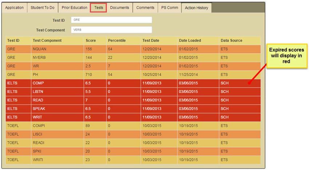
Task: Click percentile 64 in NQUAN row
Action: pos(123,49)
